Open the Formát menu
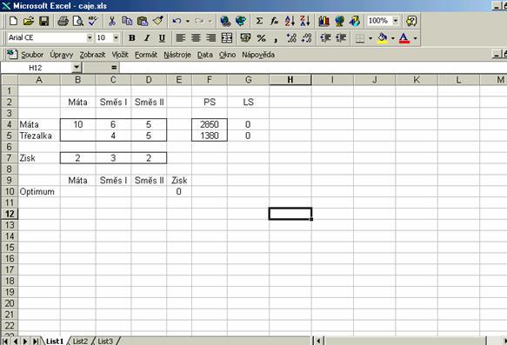 [x=146, y=55]
